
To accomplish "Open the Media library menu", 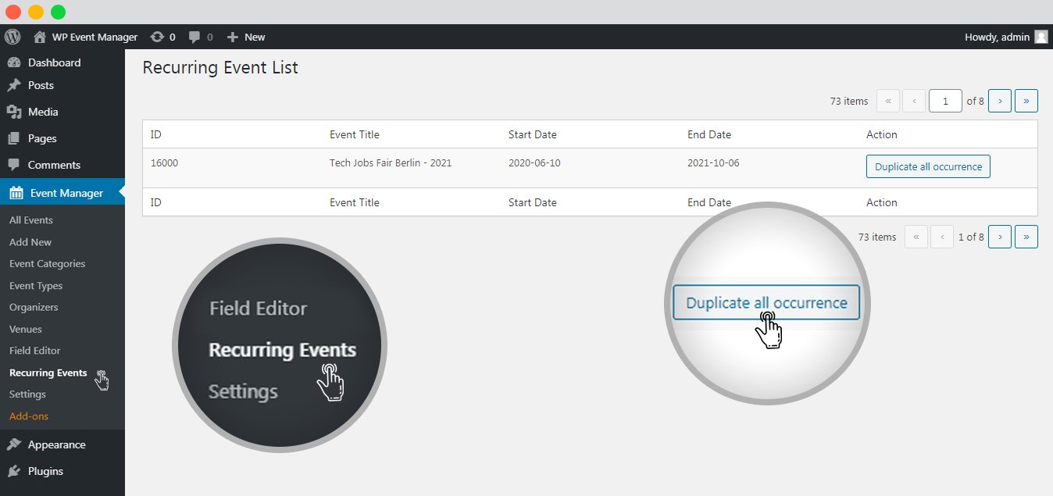I will (43, 112).
